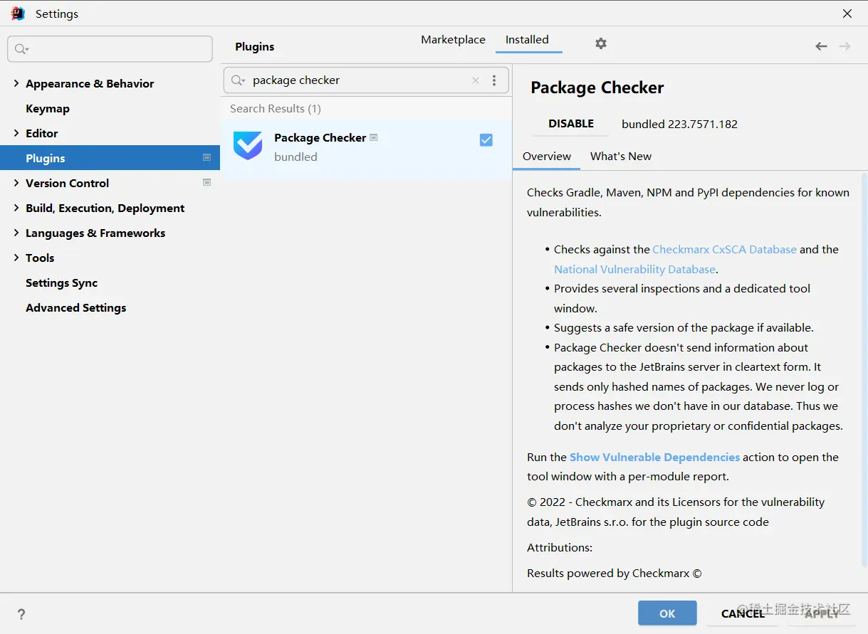868x634 pixels.
Task: Click Show Vulnerable Dependencies link
Action: pos(654,458)
